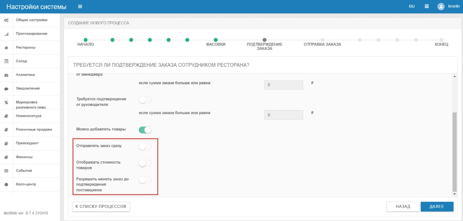Click the ДАЛЕЕ button
The height and width of the screenshot is (221, 463).
(437, 206)
